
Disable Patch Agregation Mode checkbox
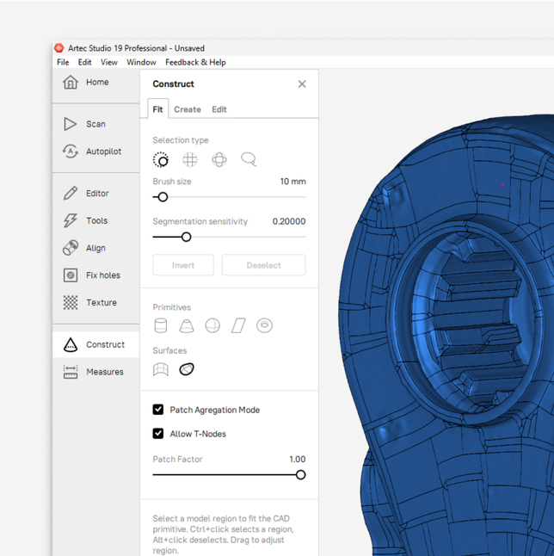pyautogui.click(x=158, y=410)
